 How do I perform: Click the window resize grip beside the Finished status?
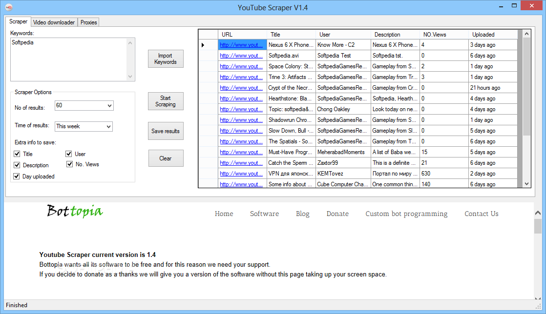[x=538, y=306]
